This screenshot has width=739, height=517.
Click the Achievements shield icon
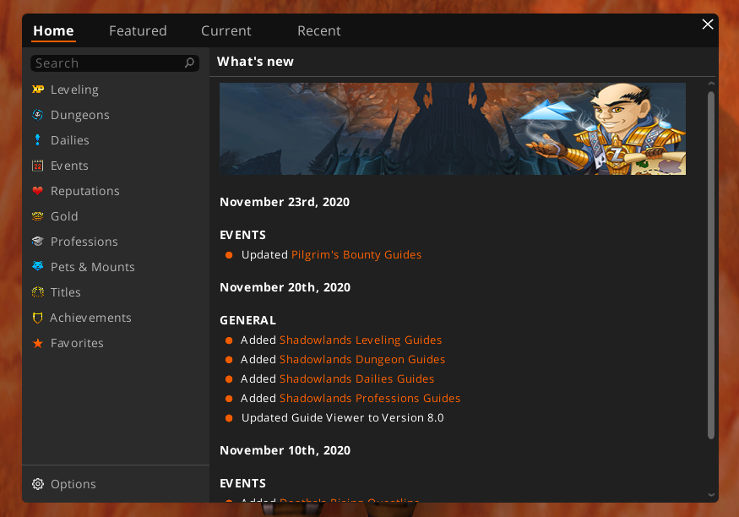(38, 318)
